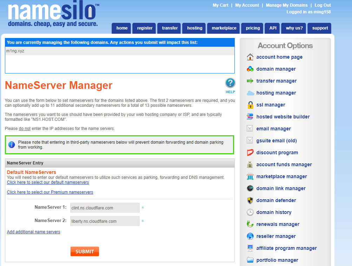Open the marketplace navigation tab
This screenshot has height=266, width=352.
[x=224, y=28]
